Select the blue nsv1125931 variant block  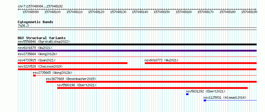205,100
